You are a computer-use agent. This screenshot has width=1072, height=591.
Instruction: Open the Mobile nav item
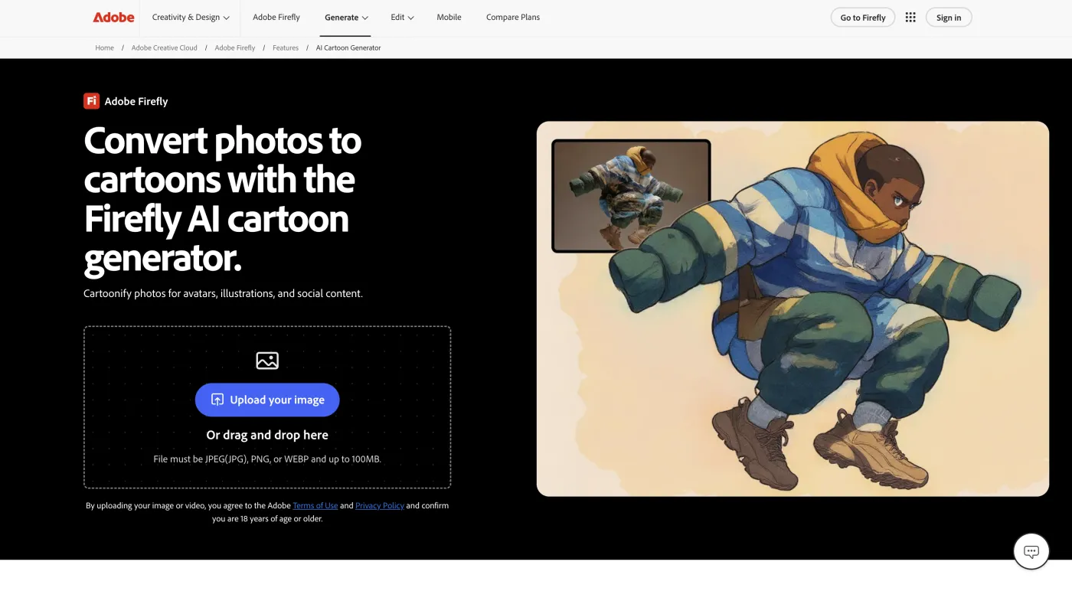click(x=449, y=17)
